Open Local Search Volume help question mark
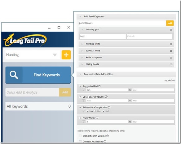The height and width of the screenshot is (144, 181). 106,97
